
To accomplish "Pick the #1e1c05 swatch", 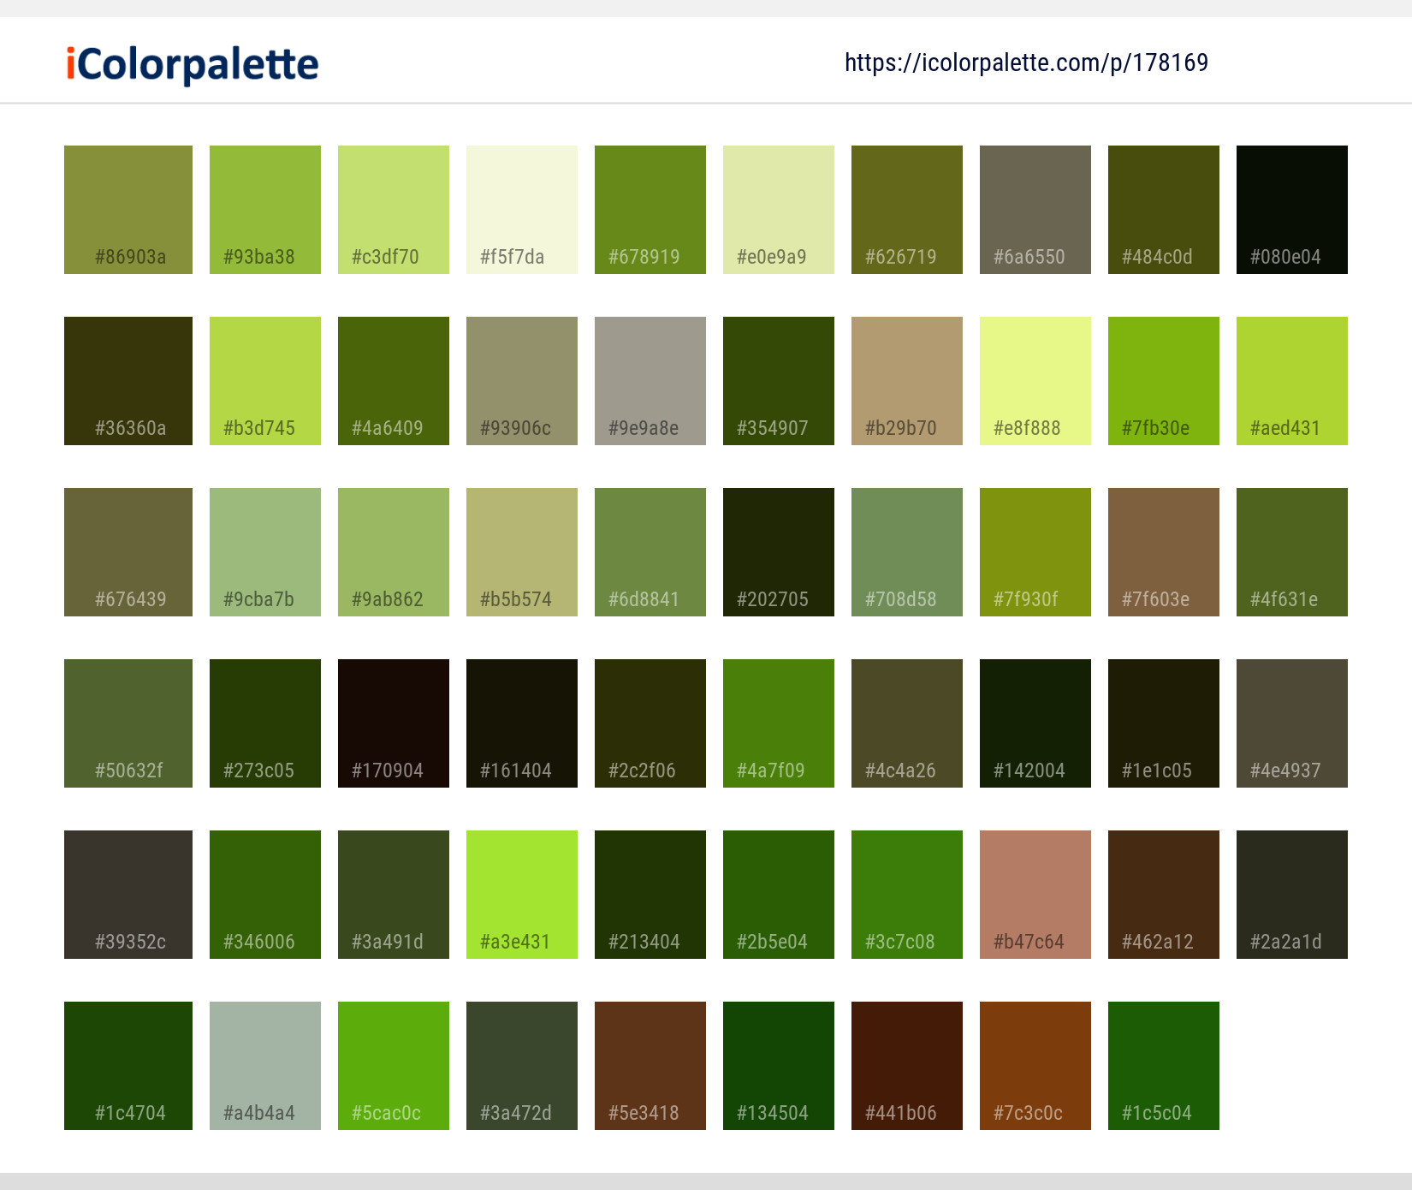I will tap(1164, 723).
